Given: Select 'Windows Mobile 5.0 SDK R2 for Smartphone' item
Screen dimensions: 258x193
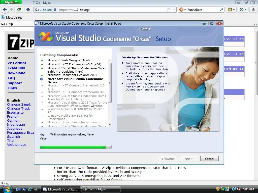Looking at the screenshot, I should 70,117.
